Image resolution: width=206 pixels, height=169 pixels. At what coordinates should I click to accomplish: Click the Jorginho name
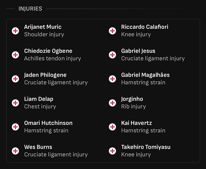132,99
